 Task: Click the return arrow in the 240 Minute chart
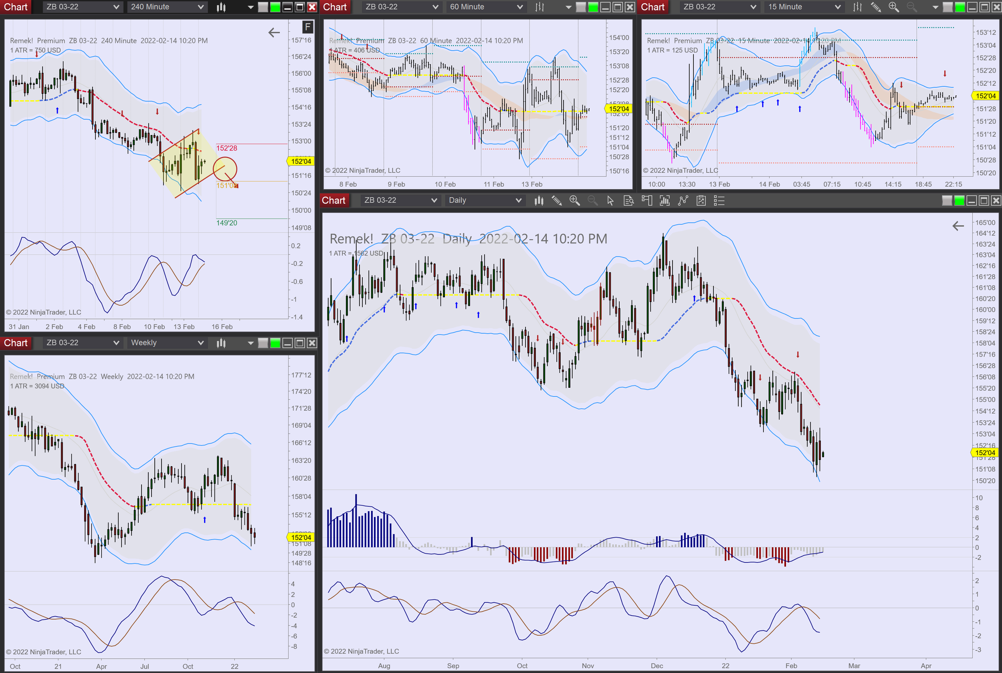click(274, 32)
